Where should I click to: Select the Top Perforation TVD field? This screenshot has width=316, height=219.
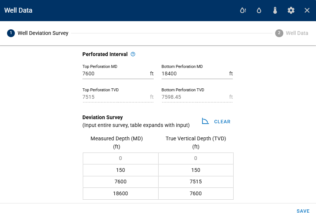tap(115, 97)
